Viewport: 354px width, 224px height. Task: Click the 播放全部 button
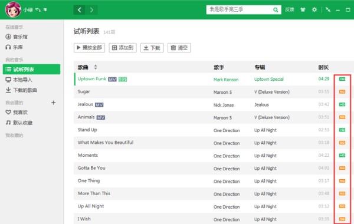click(x=90, y=48)
